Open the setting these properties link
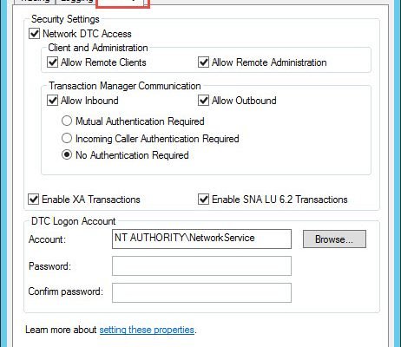 [x=147, y=330]
